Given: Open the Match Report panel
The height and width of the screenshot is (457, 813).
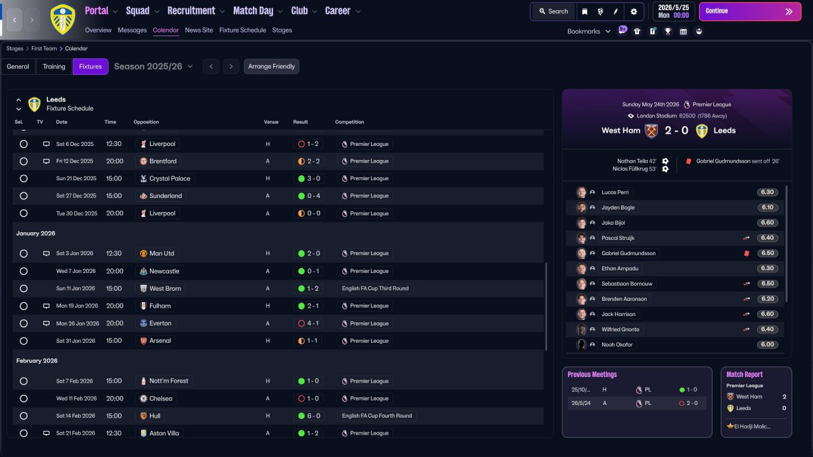Looking at the screenshot, I should pyautogui.click(x=756, y=402).
